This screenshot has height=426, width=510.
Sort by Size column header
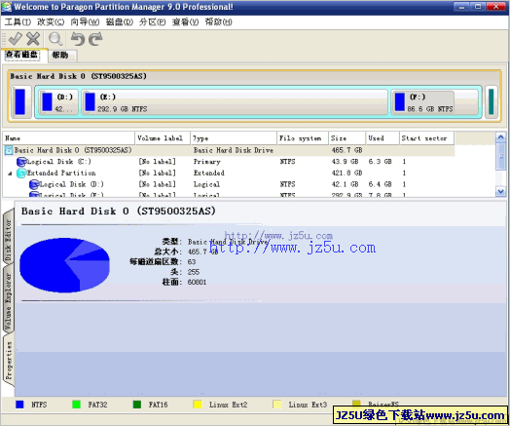click(347, 138)
